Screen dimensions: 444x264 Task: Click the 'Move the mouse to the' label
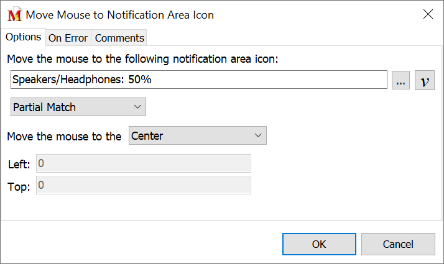coord(63,136)
